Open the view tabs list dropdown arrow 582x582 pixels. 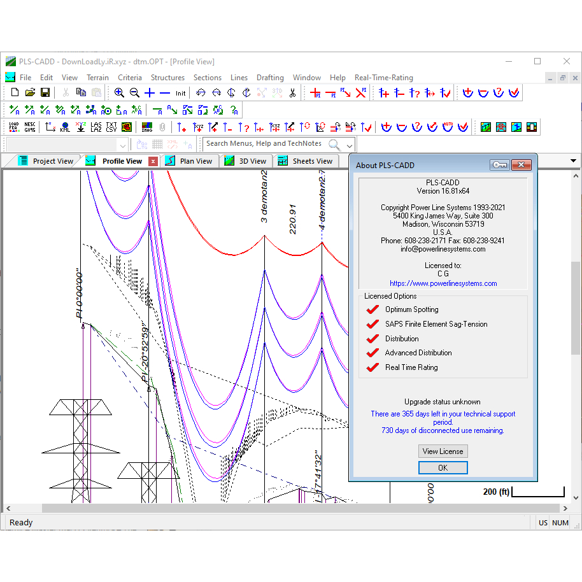click(573, 161)
